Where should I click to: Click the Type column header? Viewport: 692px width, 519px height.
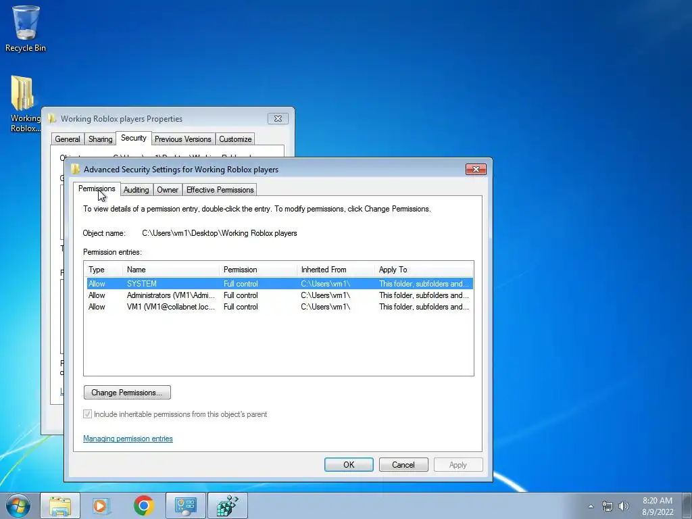[x=103, y=270]
